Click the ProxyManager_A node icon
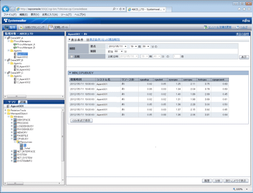The width and height of the screenshot is (253, 193). [x=15, y=44]
